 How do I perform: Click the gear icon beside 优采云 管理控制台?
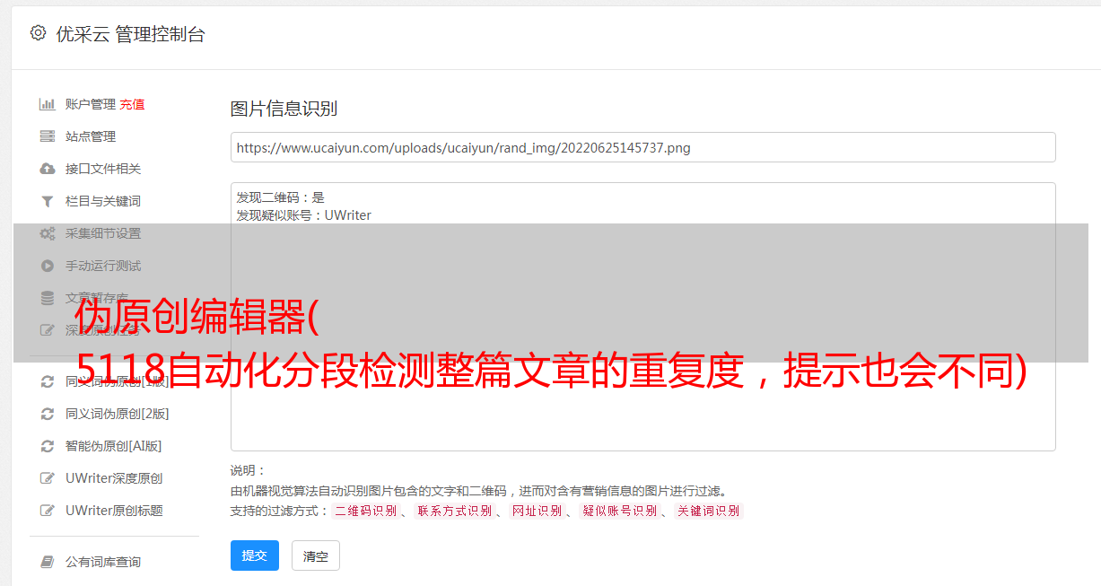click(x=38, y=33)
